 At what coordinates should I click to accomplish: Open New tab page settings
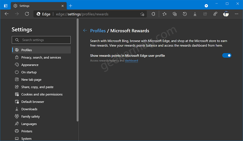coord(41,80)
